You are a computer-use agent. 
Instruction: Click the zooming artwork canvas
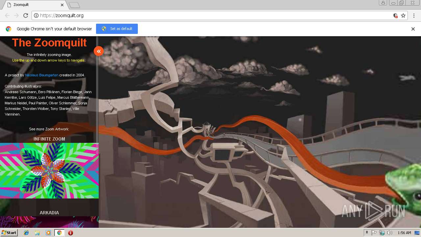pos(260,132)
